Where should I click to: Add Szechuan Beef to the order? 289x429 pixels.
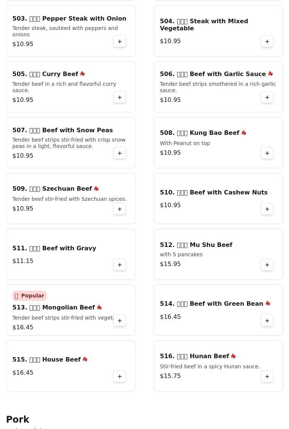click(x=120, y=209)
